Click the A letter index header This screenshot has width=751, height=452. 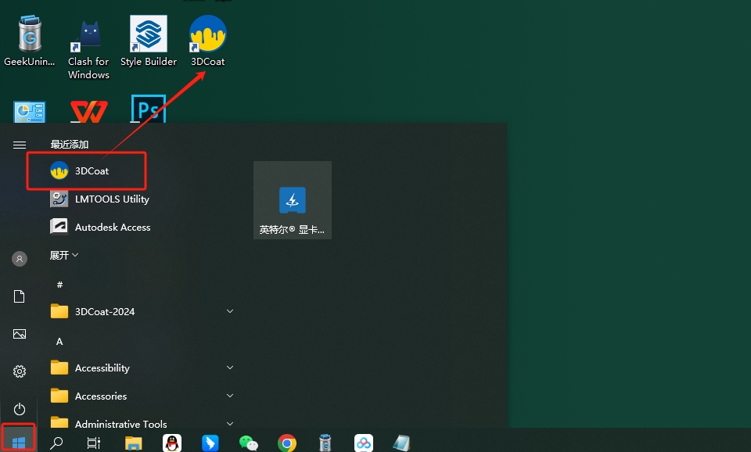59,342
